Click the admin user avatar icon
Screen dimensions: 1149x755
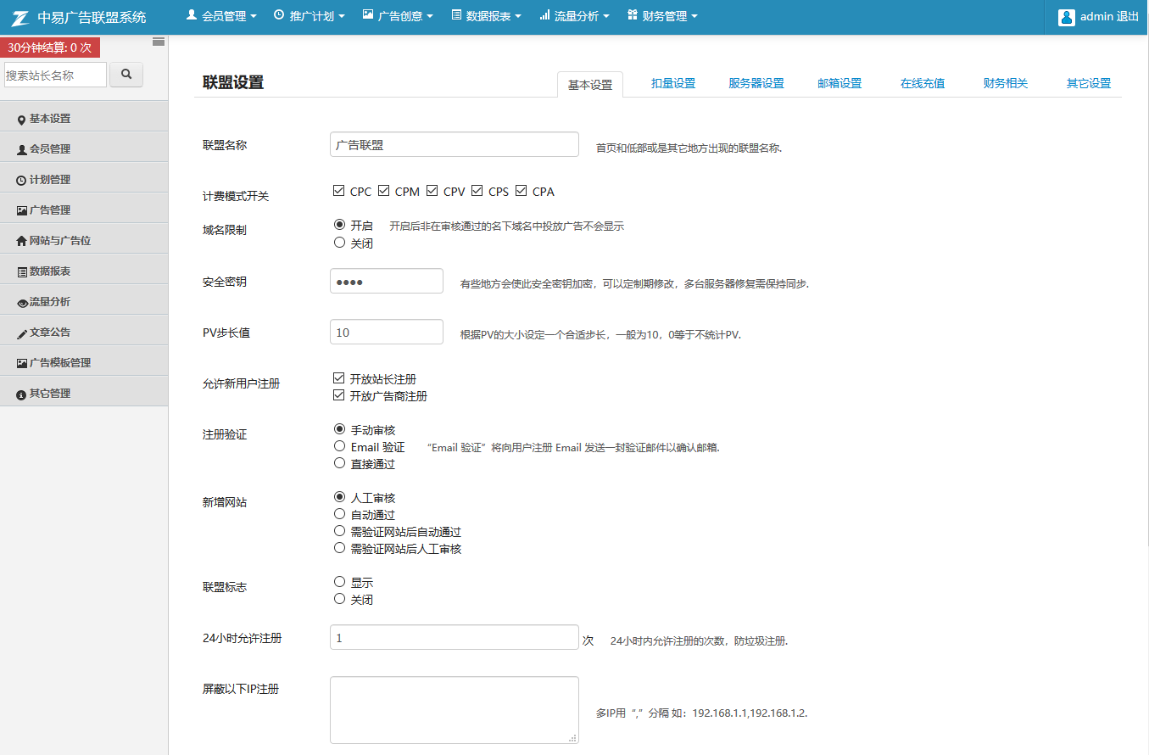pos(1066,17)
